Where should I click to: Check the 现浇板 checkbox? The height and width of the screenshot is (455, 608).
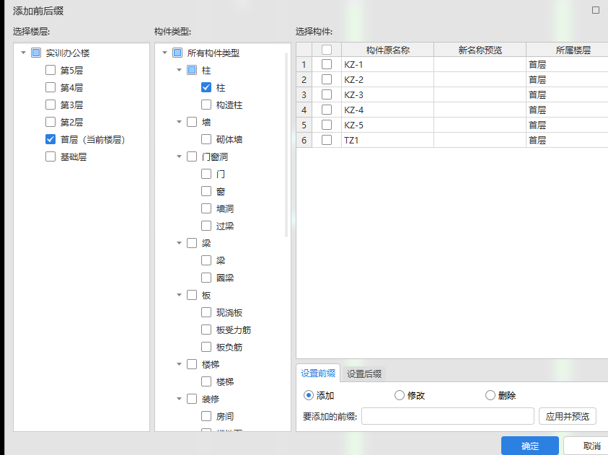206,312
